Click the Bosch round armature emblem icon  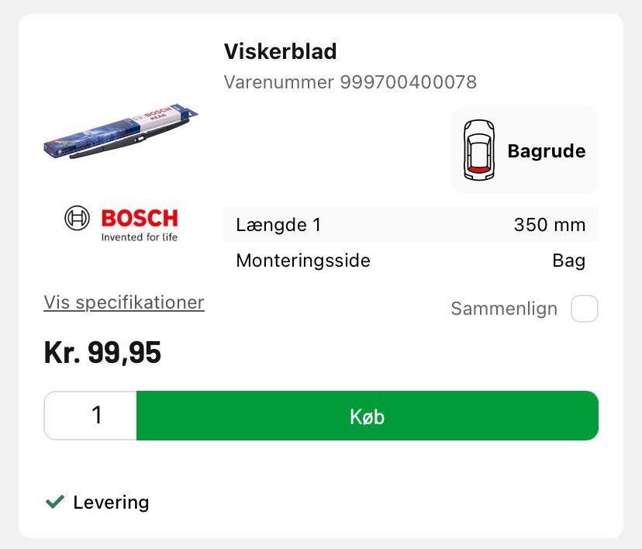coord(78,219)
